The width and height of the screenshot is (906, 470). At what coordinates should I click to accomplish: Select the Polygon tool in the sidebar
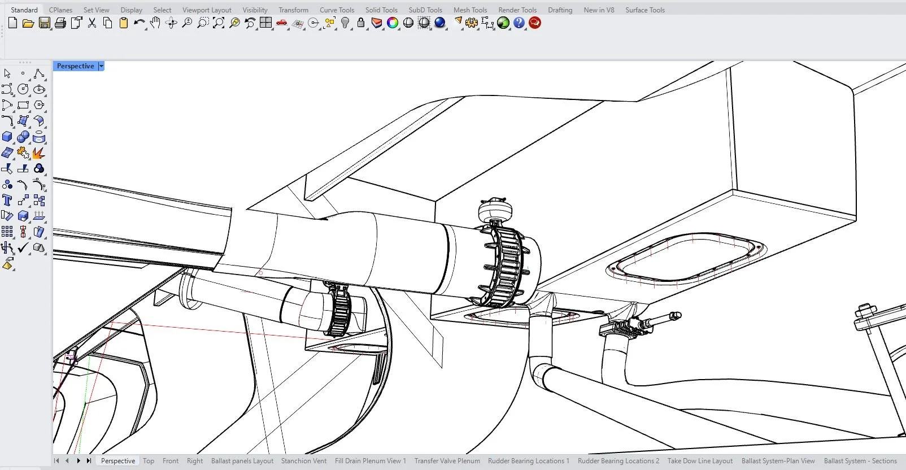39,105
